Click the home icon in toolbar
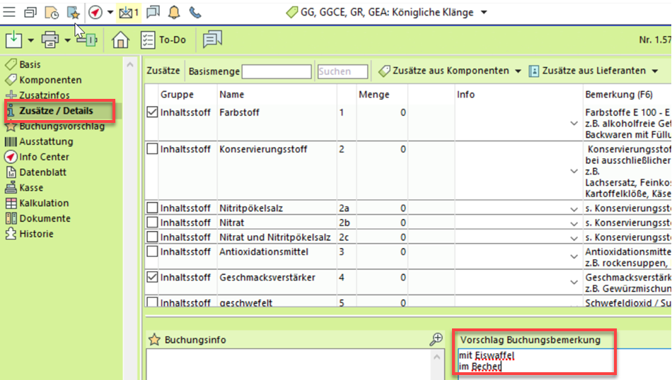Image resolution: width=672 pixels, height=380 pixels. [121, 40]
